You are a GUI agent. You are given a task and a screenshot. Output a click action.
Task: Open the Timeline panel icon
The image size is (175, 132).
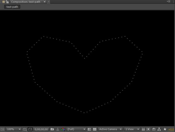tap(154, 129)
